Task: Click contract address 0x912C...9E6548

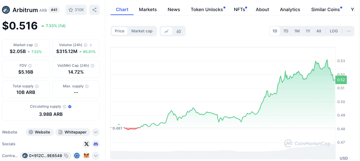Action: click(45, 156)
